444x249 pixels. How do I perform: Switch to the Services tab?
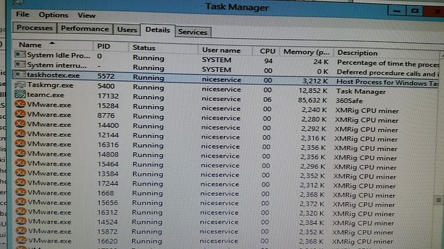[192, 32]
